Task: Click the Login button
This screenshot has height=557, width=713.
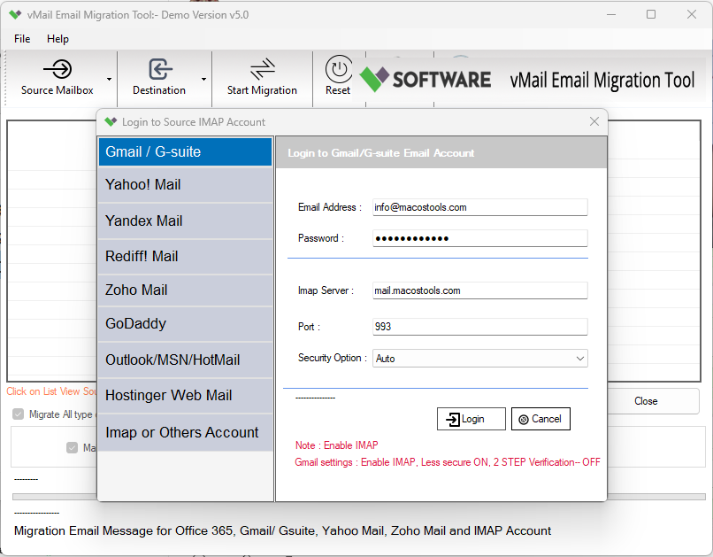Action: tap(471, 419)
